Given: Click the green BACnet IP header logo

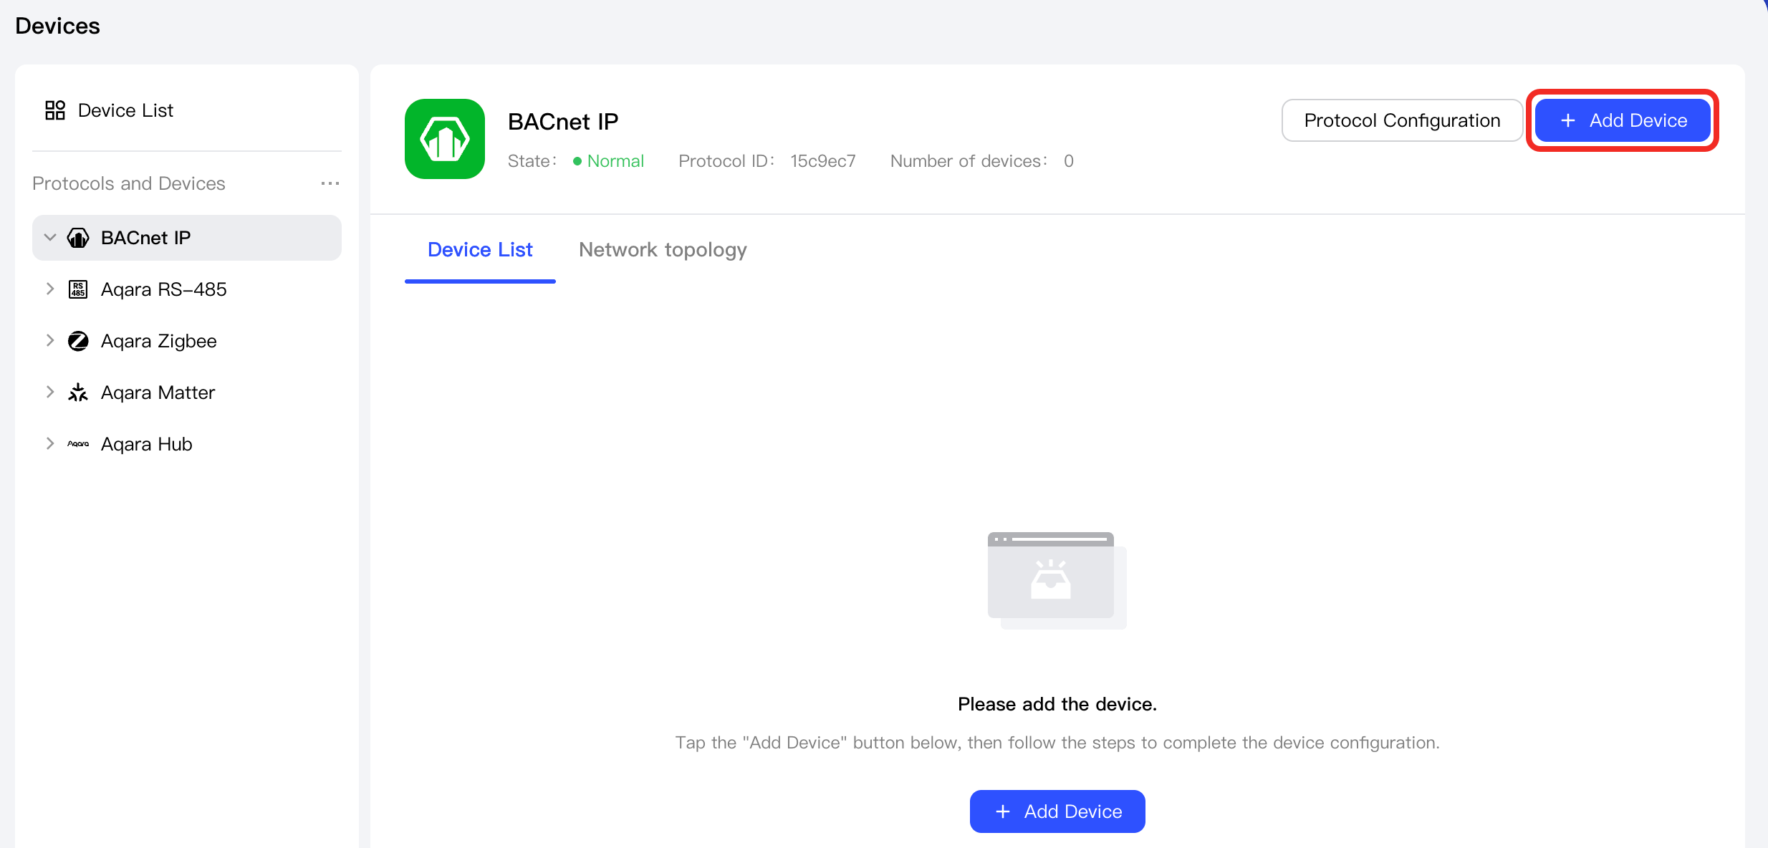Looking at the screenshot, I should coord(445,139).
